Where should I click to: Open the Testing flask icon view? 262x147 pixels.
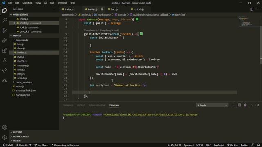click(5, 60)
